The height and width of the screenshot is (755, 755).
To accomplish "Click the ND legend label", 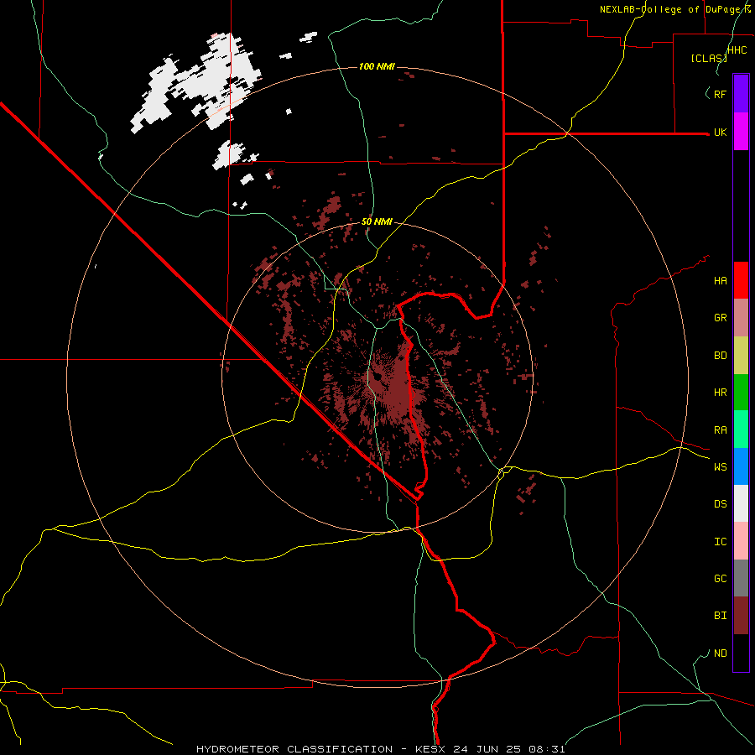I will [721, 653].
